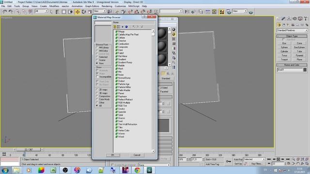Open the Rendering menu
This screenshot has width=310, height=174.
pos(107,6)
